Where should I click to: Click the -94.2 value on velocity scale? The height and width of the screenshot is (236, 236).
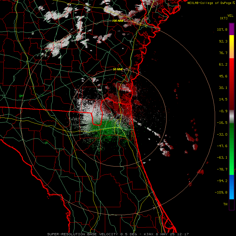[222, 181]
